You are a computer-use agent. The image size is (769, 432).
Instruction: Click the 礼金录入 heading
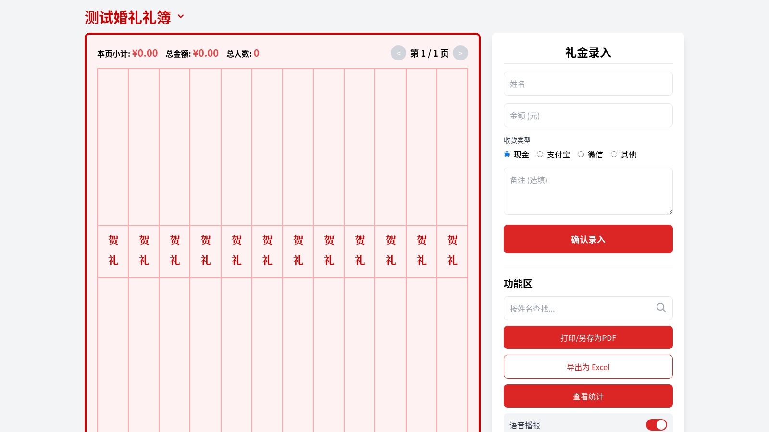588,52
